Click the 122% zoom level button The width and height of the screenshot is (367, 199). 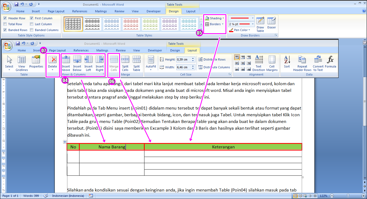tap(323, 196)
